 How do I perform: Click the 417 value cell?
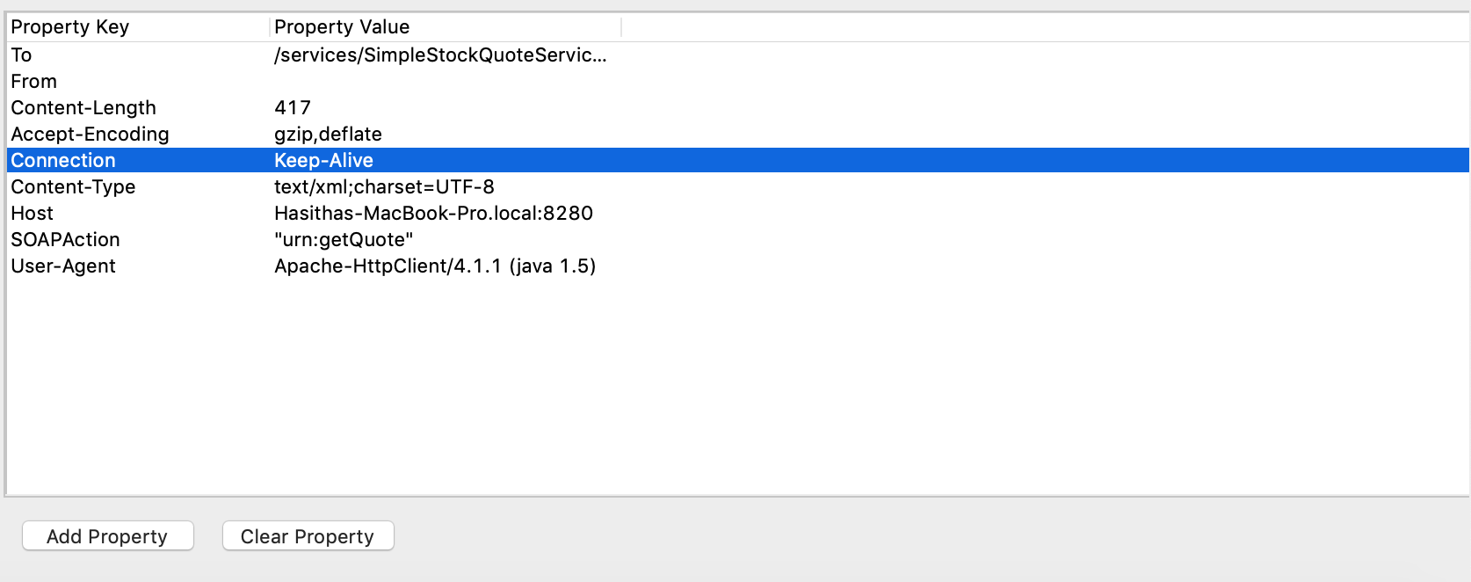pyautogui.click(x=293, y=108)
